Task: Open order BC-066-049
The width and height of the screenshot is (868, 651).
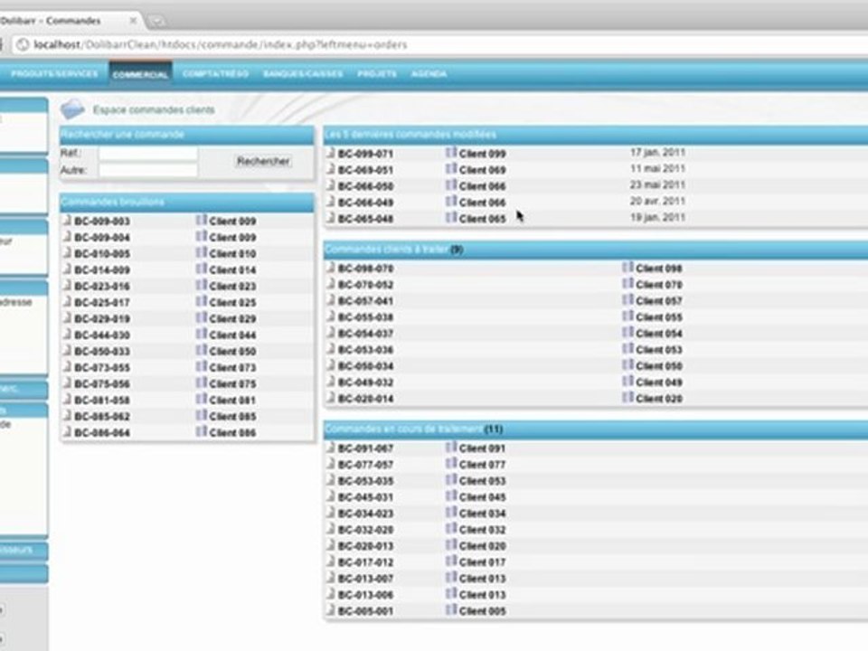Action: (x=365, y=203)
